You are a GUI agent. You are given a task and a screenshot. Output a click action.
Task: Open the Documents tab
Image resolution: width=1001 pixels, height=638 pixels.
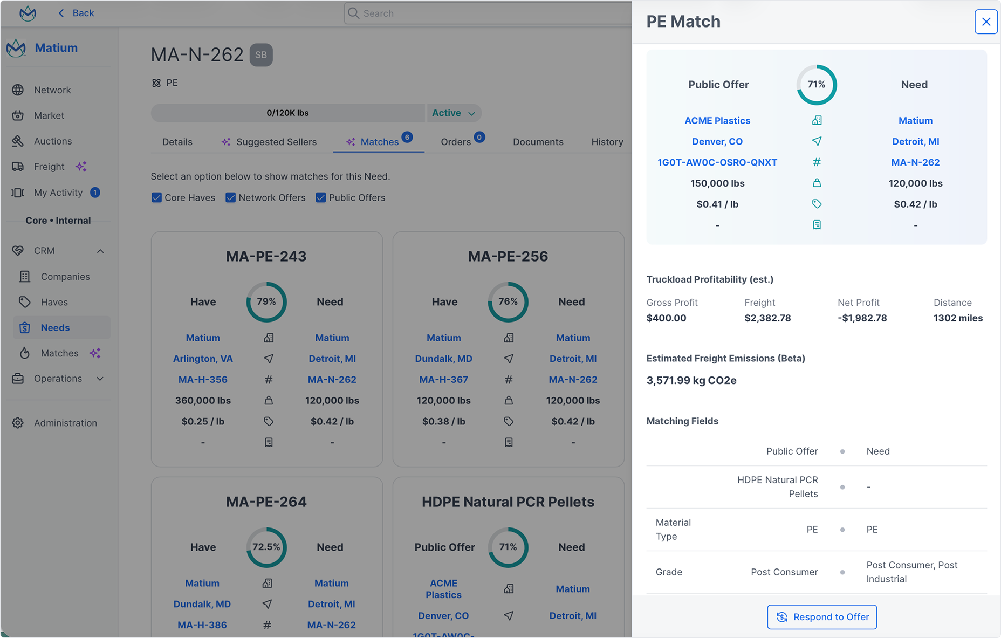[x=538, y=141]
